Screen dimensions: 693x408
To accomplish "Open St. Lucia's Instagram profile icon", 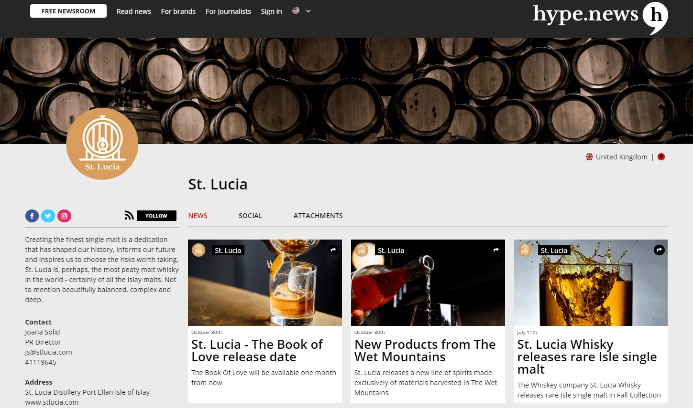I will point(64,216).
